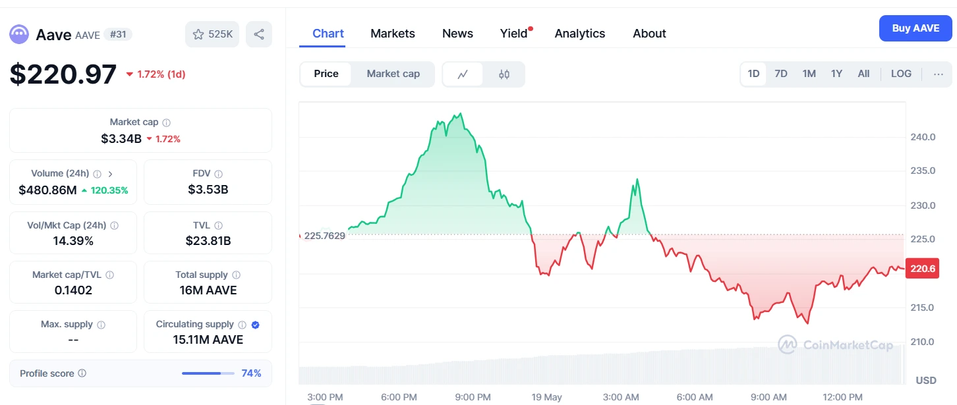Set chart range to 7D
Image resolution: width=957 pixels, height=405 pixels.
781,74
